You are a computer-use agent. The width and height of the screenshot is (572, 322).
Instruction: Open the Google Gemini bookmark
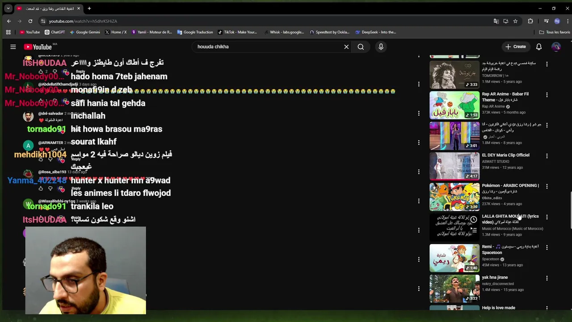pos(84,32)
